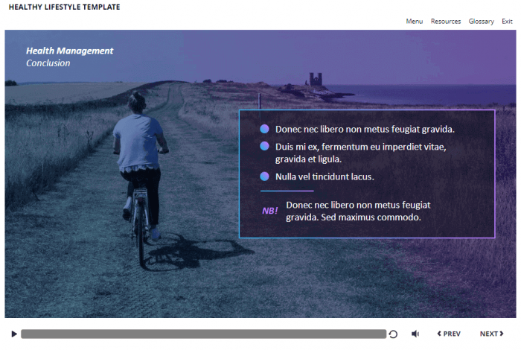Click the bullet dot beside 'Duis mi ex'
The height and width of the screenshot is (350, 521).
(x=264, y=147)
